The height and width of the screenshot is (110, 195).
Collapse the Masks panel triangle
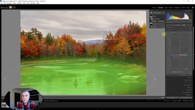[150, 10]
